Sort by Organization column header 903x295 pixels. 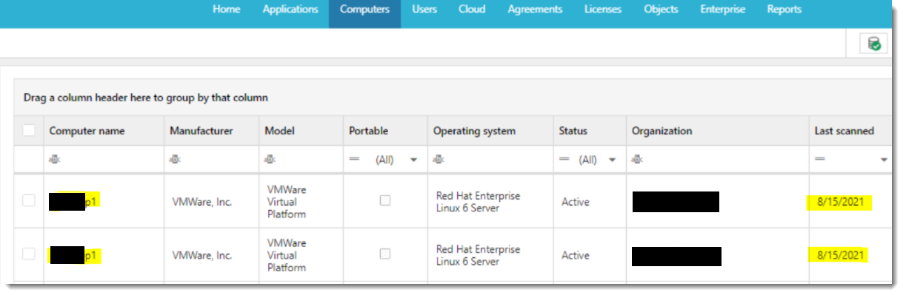[x=717, y=131]
